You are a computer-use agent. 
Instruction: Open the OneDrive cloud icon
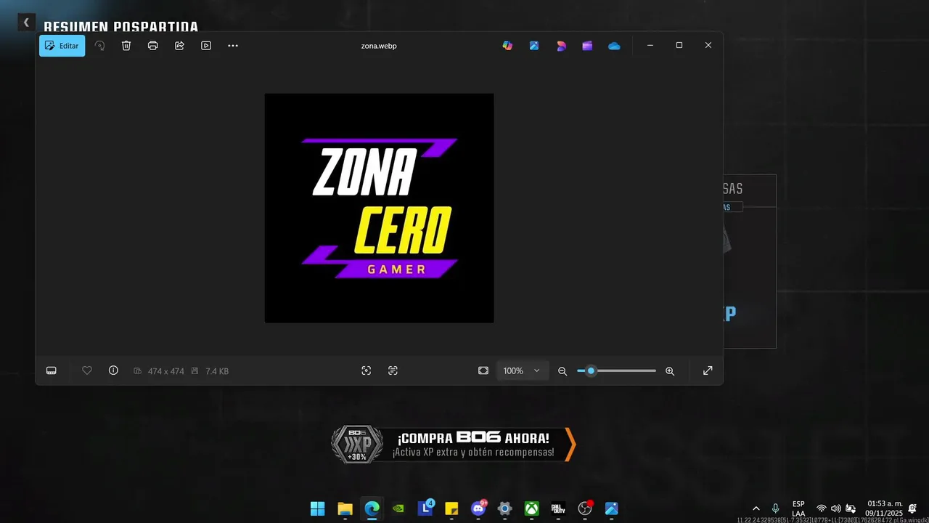(614, 46)
